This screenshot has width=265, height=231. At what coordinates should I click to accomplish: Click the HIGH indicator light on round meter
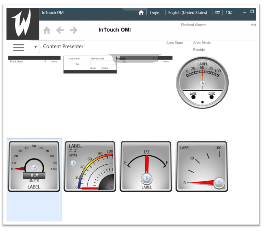(211, 97)
